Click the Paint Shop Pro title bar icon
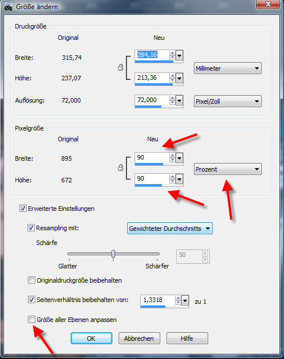The image size is (284, 359). [8, 7]
